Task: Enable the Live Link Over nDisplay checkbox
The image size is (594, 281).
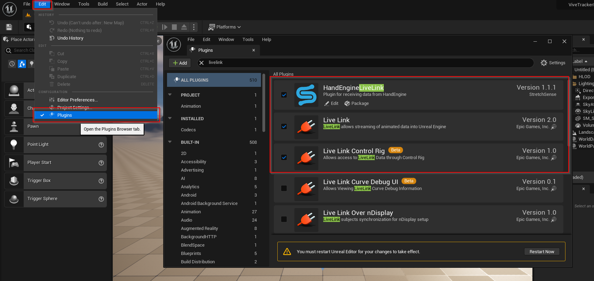Action: 284,219
